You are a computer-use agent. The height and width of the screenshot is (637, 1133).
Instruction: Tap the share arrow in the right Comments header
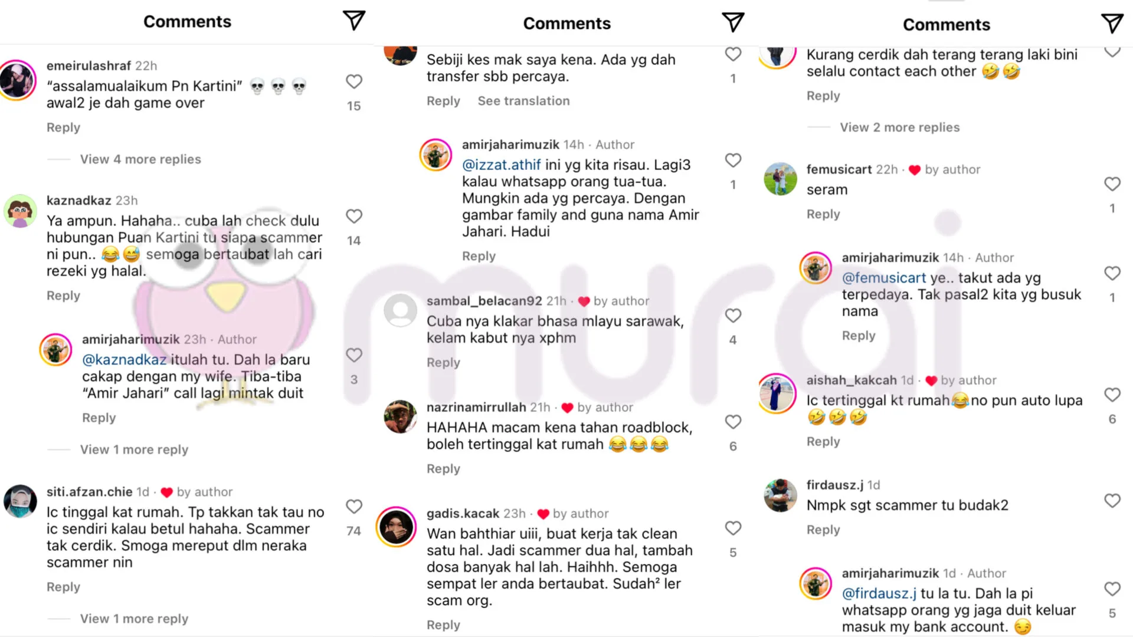pyautogui.click(x=1112, y=24)
